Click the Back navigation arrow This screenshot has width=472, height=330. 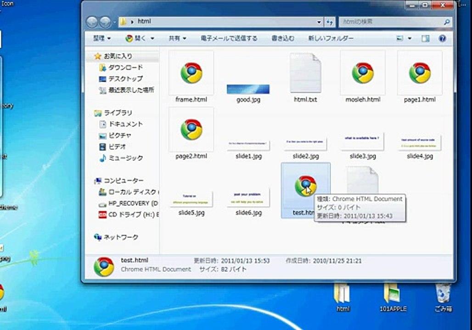[x=92, y=22]
